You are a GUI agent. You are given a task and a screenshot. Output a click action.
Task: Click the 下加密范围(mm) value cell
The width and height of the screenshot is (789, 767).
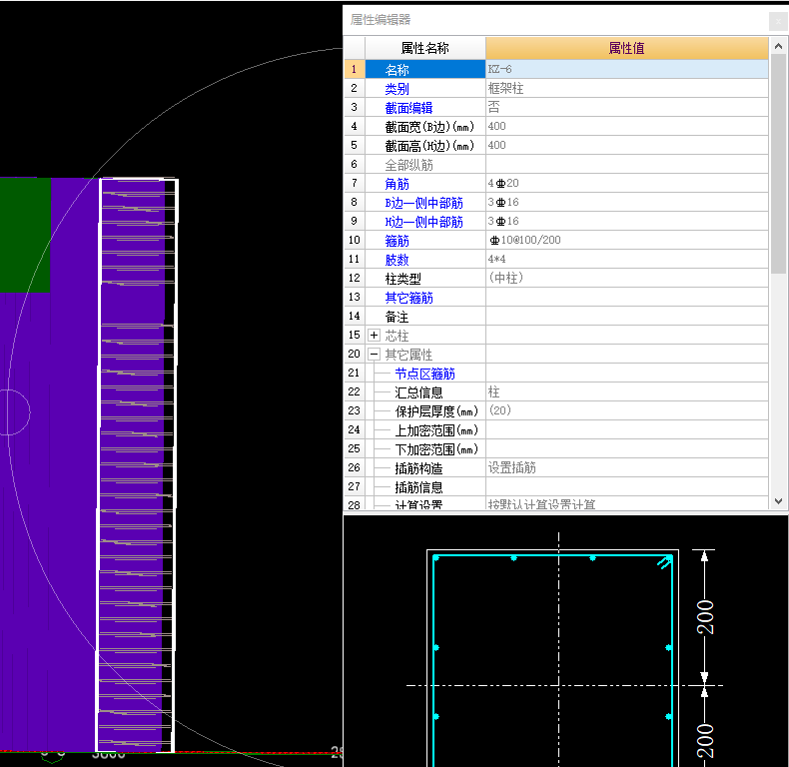[x=626, y=449]
